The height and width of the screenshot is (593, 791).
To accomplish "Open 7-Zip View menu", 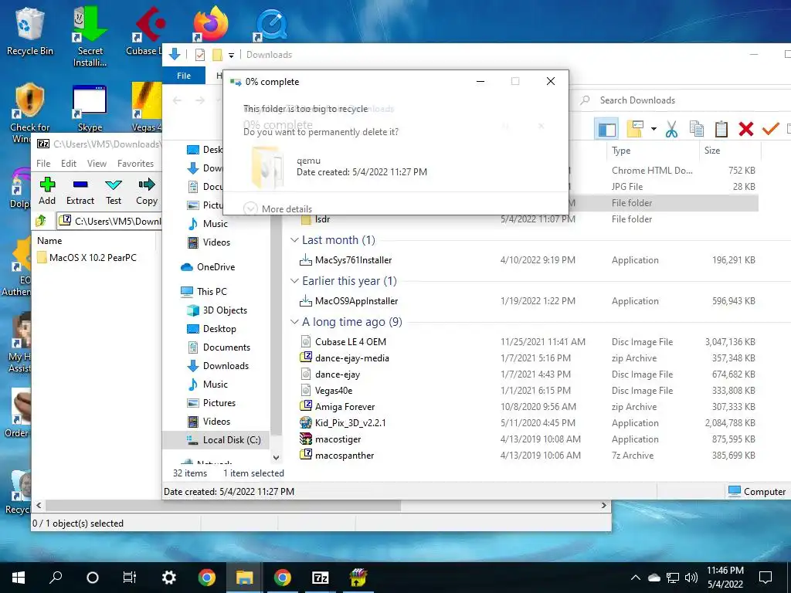I will click(97, 164).
